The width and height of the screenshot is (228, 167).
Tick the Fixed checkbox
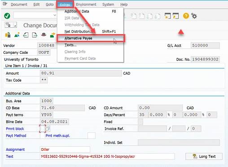(140, 122)
